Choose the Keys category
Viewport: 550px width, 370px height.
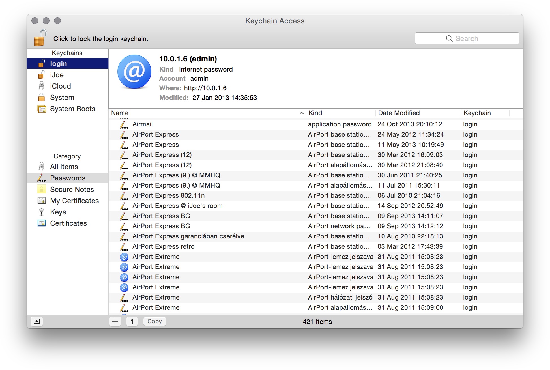[68, 212]
